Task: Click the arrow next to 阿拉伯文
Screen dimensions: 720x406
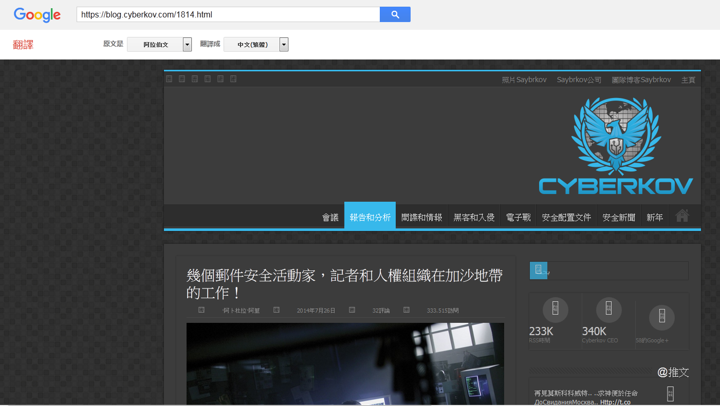Action: (x=188, y=45)
